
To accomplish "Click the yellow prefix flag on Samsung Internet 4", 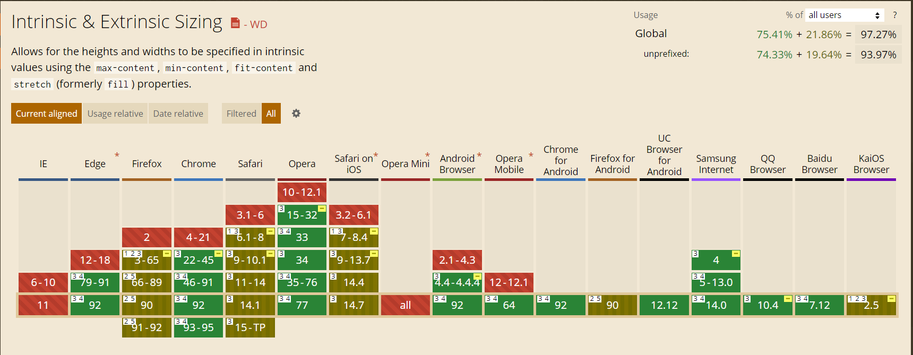I will [x=736, y=254].
